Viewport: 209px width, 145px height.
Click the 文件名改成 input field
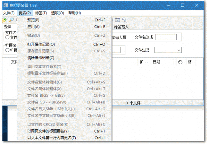[166, 37]
